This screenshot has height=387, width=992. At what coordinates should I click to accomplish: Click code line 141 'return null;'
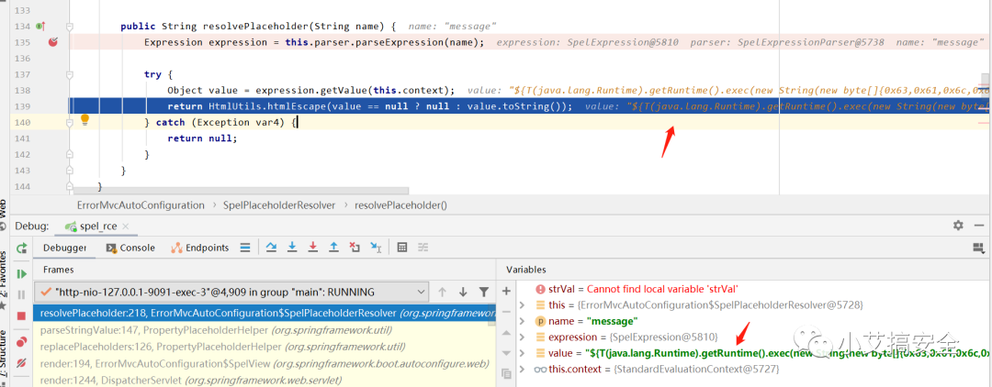click(x=202, y=138)
